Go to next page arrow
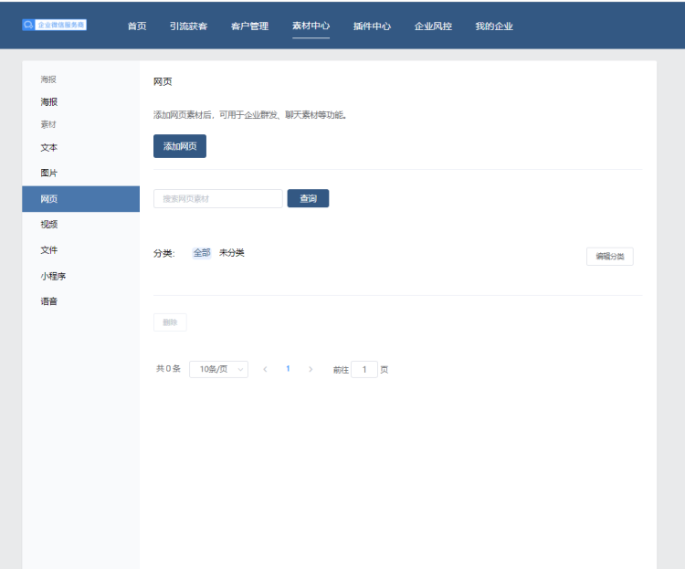Image resolution: width=685 pixels, height=569 pixels. click(311, 369)
